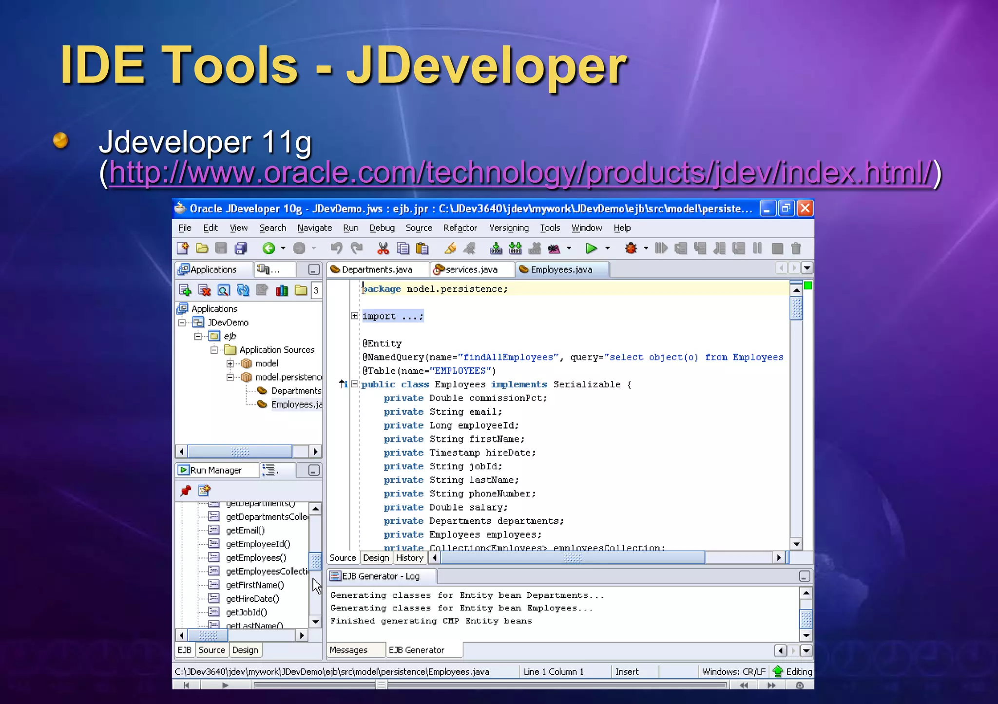Click the red X delete icon in navigator
998x704 pixels.
point(204,290)
